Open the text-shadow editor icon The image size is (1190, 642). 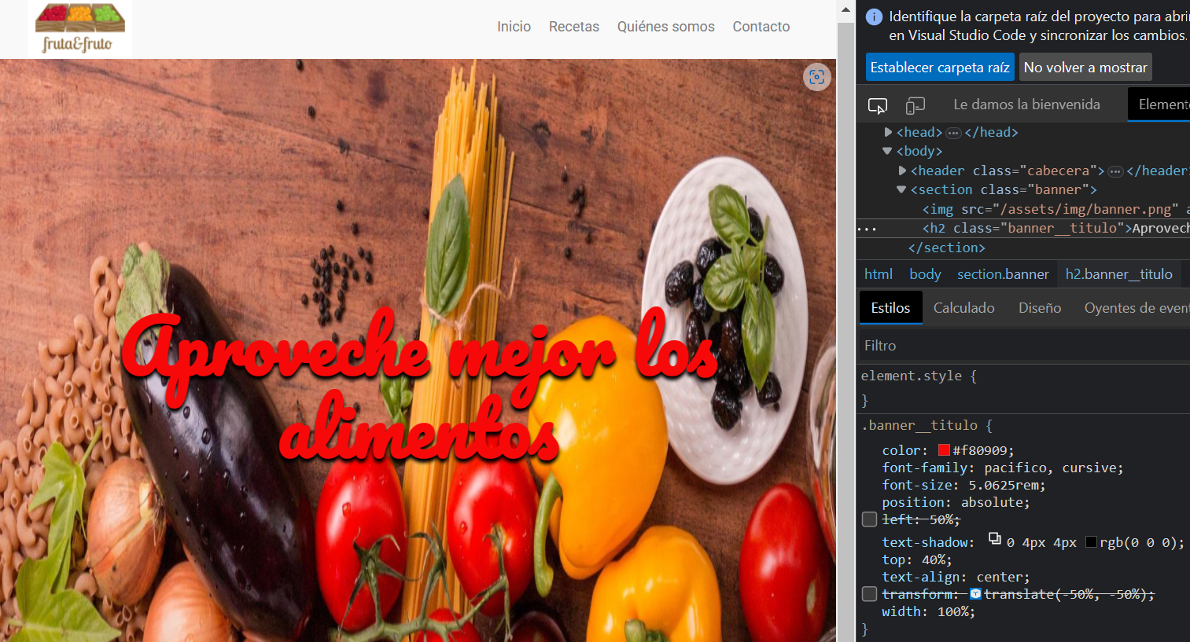pos(995,539)
